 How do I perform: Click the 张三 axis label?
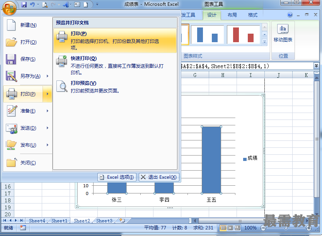coord(117,200)
